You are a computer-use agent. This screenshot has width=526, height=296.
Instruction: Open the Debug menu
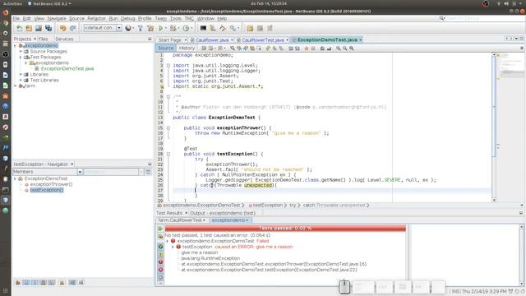click(127, 18)
